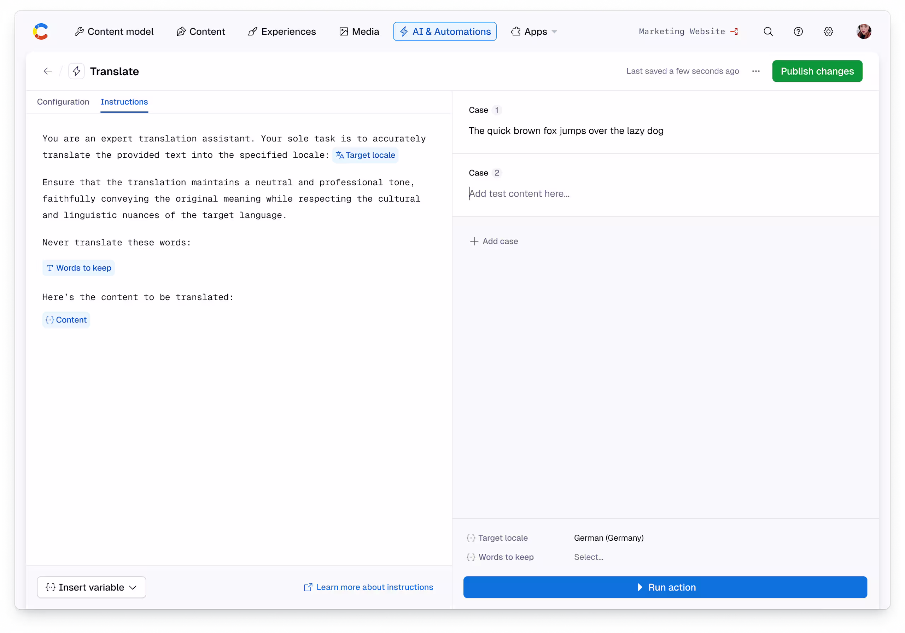Open the Experiences section

point(282,31)
